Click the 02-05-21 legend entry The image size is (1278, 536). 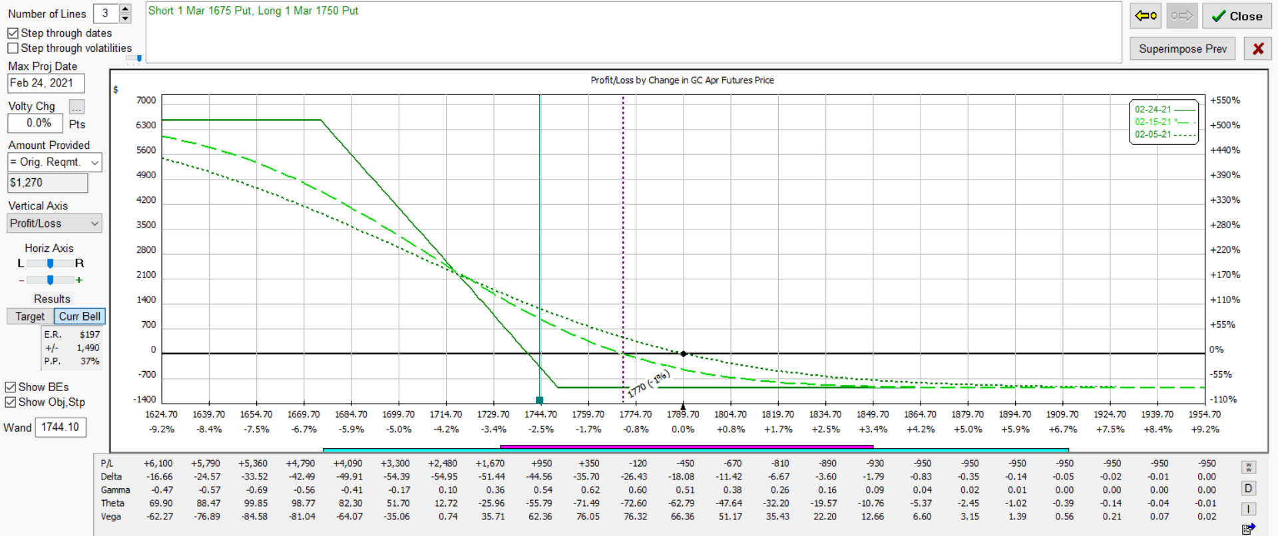1165,134
